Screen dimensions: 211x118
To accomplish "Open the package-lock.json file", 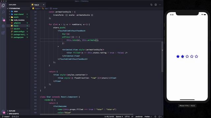I will (x=20, y=34).
